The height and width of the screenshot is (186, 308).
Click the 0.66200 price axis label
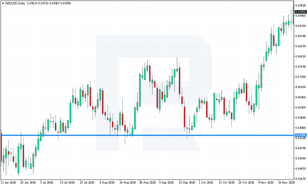tap(301, 107)
